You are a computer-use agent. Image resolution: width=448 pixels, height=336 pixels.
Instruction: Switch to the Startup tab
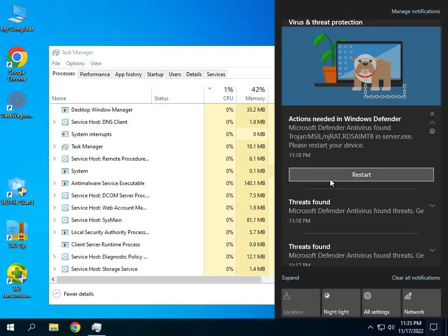point(155,74)
